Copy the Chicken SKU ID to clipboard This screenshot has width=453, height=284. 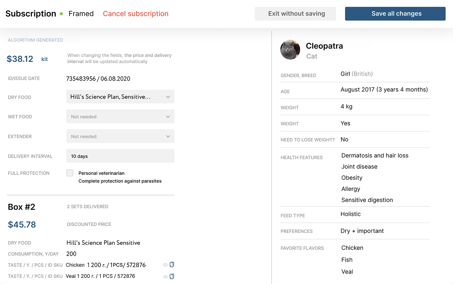point(172,265)
